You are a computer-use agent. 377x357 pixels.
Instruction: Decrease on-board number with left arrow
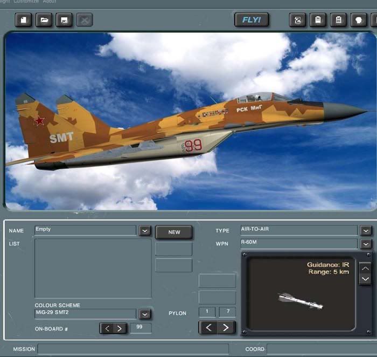[108, 328]
